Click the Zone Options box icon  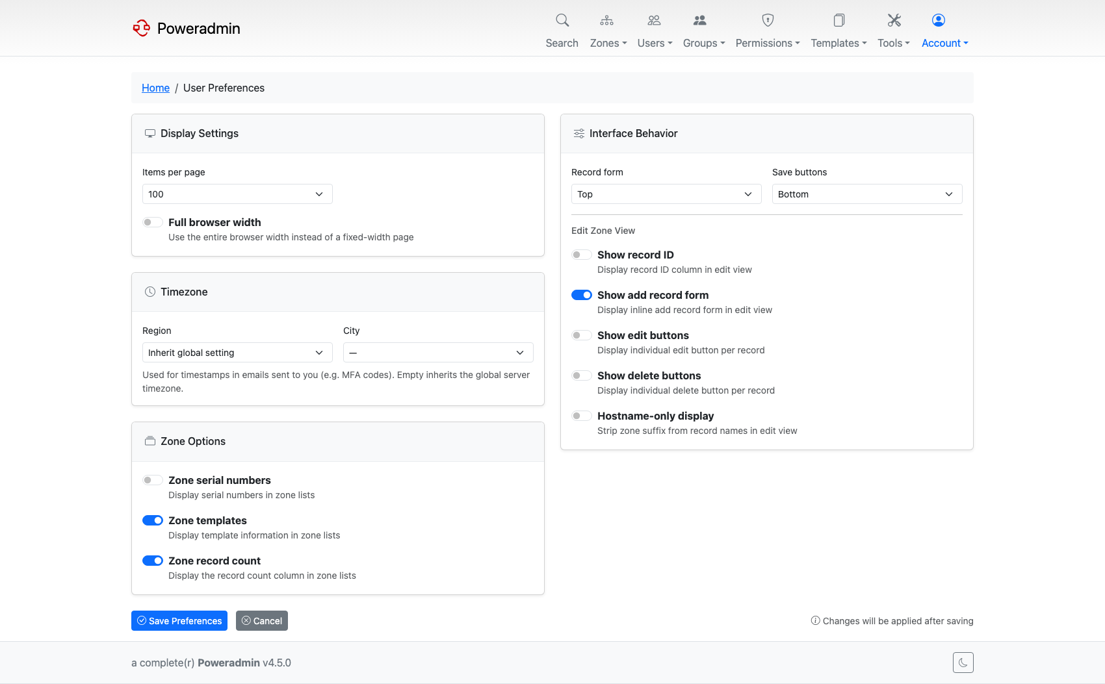coord(150,441)
